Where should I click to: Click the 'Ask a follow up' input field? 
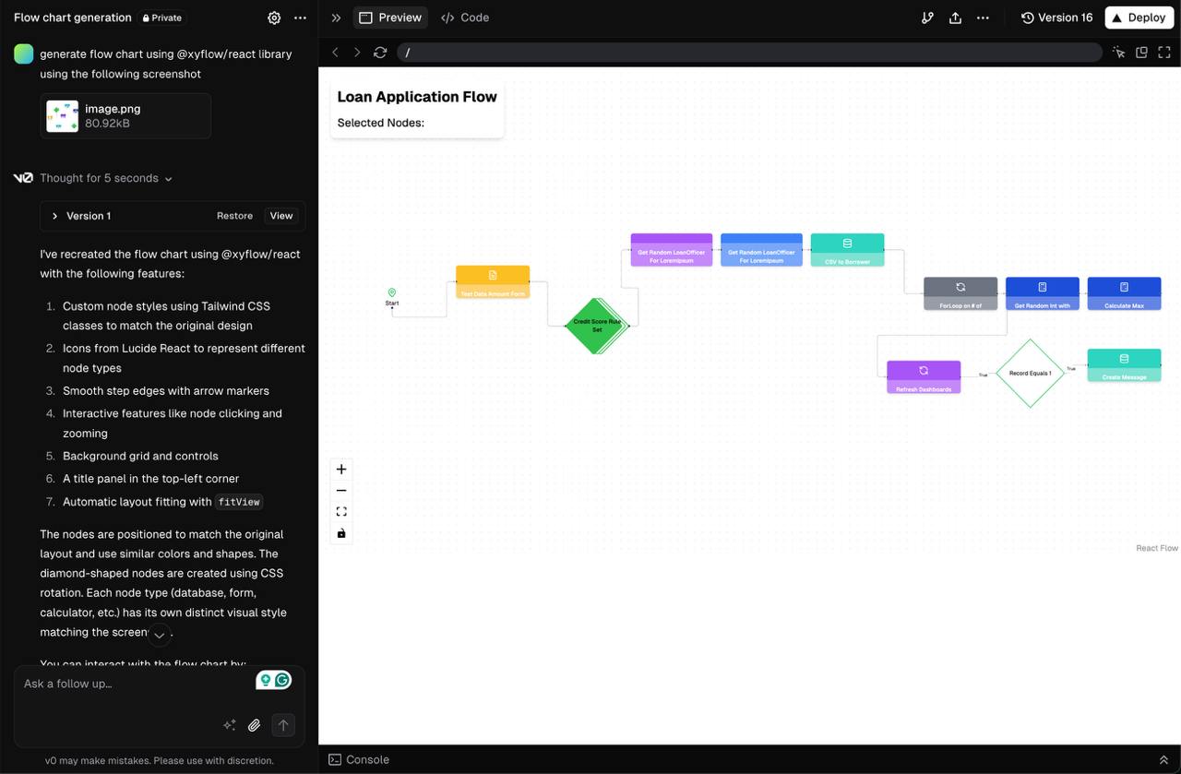[x=129, y=684]
